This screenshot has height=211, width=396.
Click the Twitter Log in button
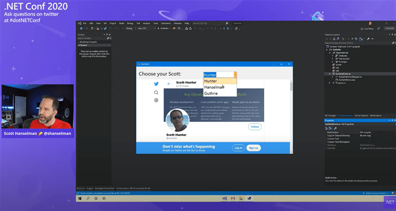click(x=239, y=148)
